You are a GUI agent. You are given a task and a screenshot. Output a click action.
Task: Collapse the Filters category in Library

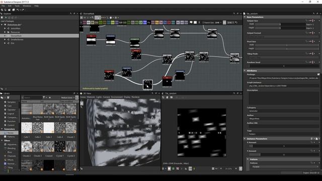(x=2, y=141)
